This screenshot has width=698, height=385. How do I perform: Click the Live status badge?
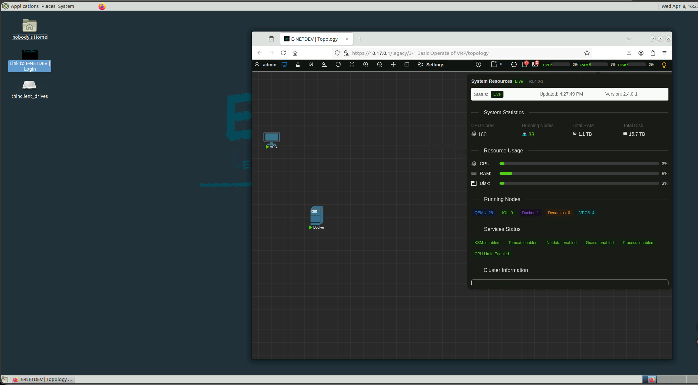(497, 94)
